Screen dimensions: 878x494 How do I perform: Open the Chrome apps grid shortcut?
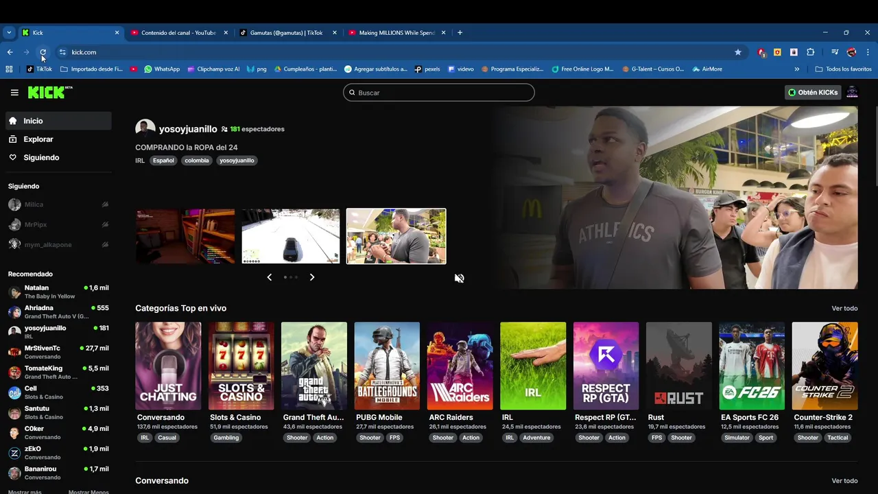click(9, 69)
